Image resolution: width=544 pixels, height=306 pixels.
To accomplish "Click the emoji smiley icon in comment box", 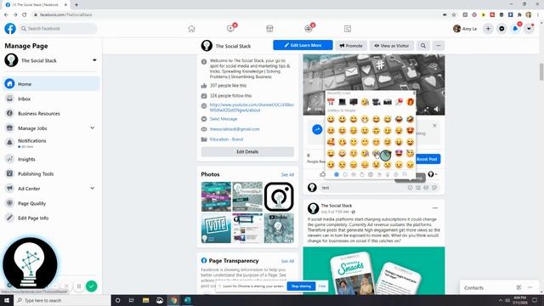I will click(x=410, y=188).
